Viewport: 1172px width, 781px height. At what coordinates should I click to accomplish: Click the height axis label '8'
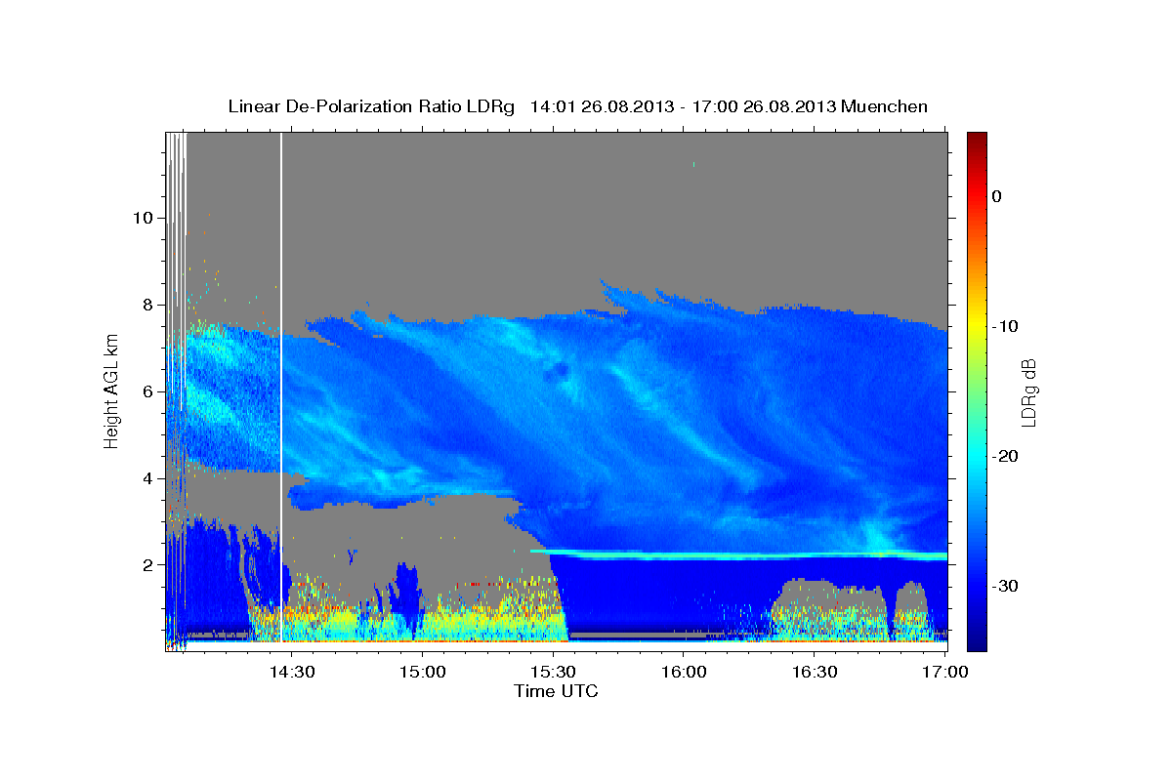[x=146, y=305]
